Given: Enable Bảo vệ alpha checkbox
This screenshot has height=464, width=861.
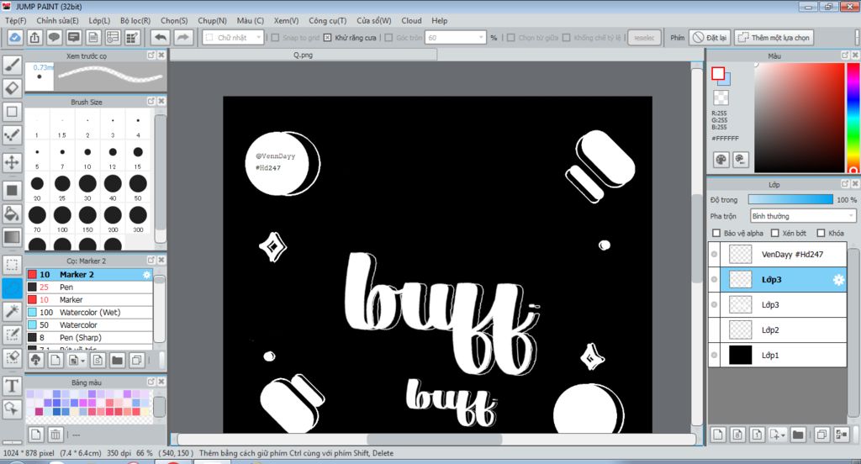Looking at the screenshot, I should click(716, 234).
